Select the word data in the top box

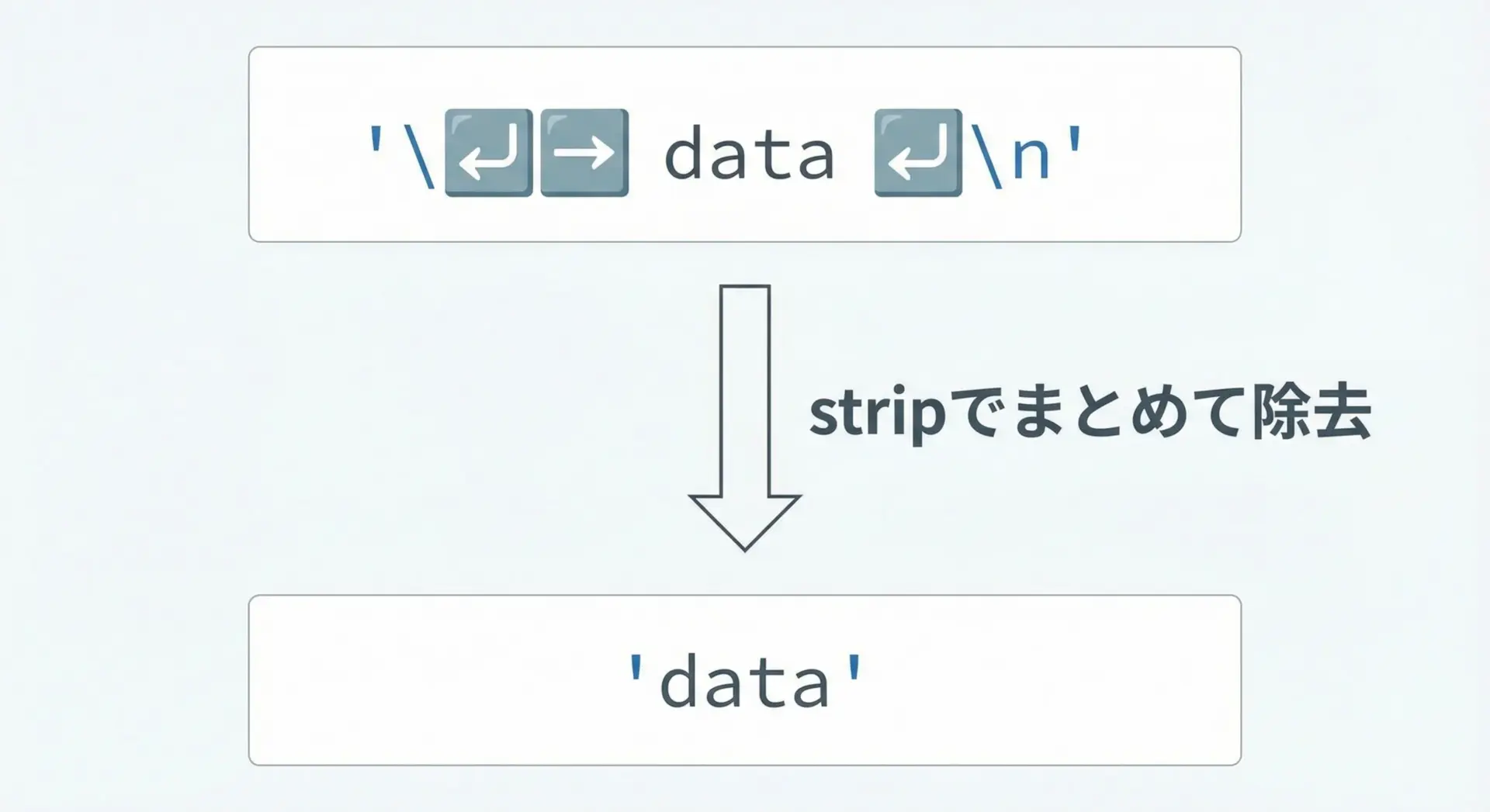click(749, 155)
